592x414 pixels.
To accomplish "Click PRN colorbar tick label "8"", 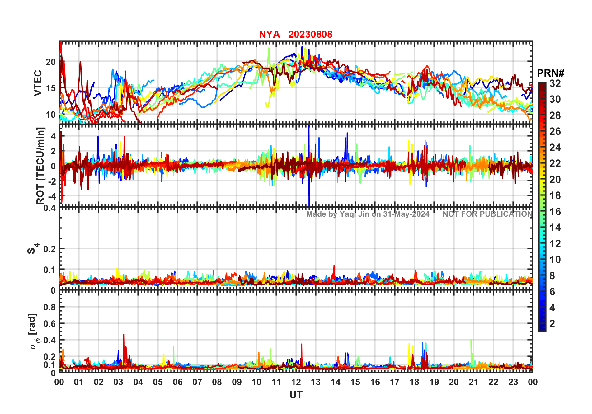I will click(x=552, y=276).
